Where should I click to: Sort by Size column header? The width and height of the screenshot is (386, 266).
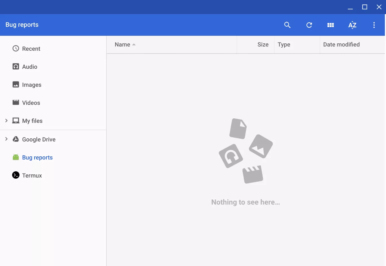click(x=263, y=45)
